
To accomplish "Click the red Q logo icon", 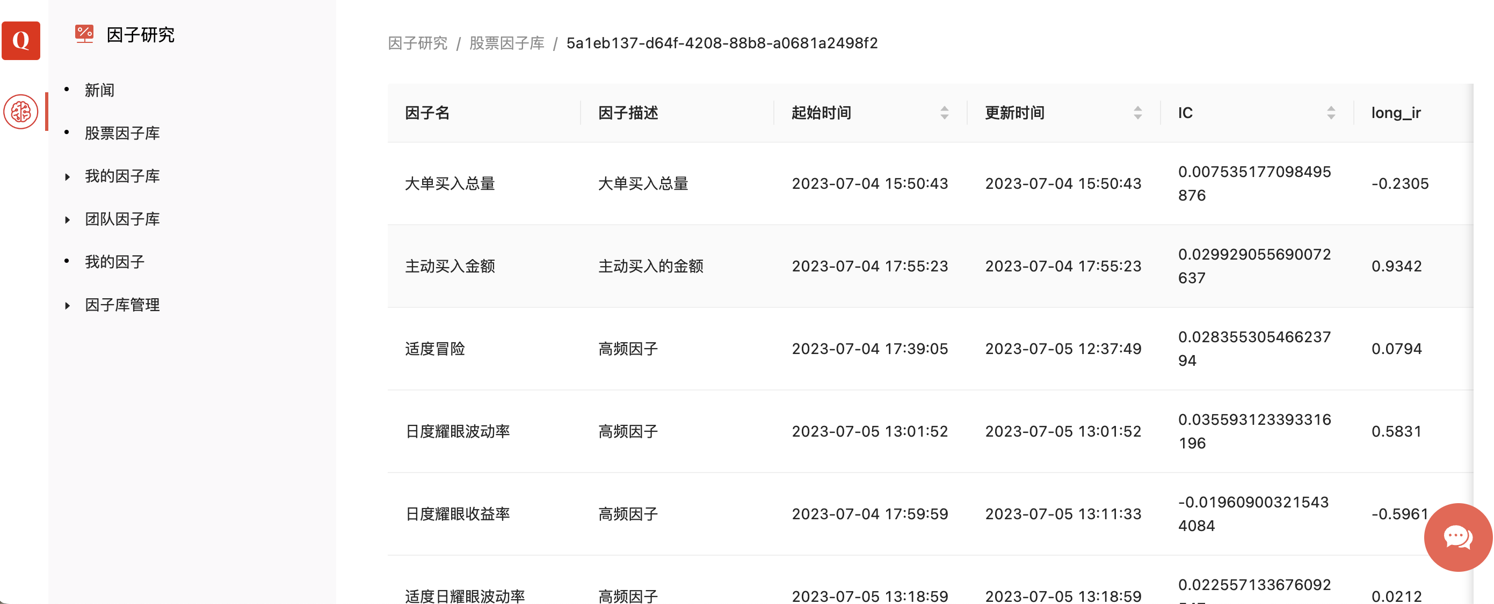I will click(x=21, y=41).
